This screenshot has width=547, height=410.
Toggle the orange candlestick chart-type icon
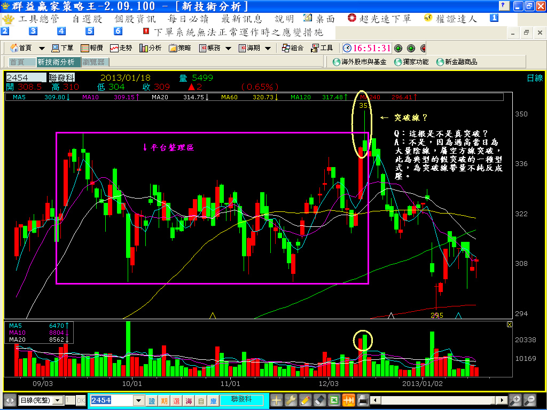tap(348, 400)
